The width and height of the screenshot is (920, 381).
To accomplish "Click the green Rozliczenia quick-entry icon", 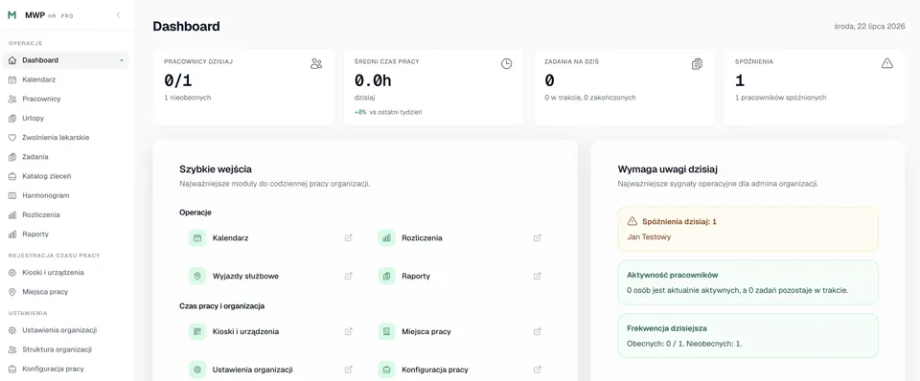I will coord(386,238).
